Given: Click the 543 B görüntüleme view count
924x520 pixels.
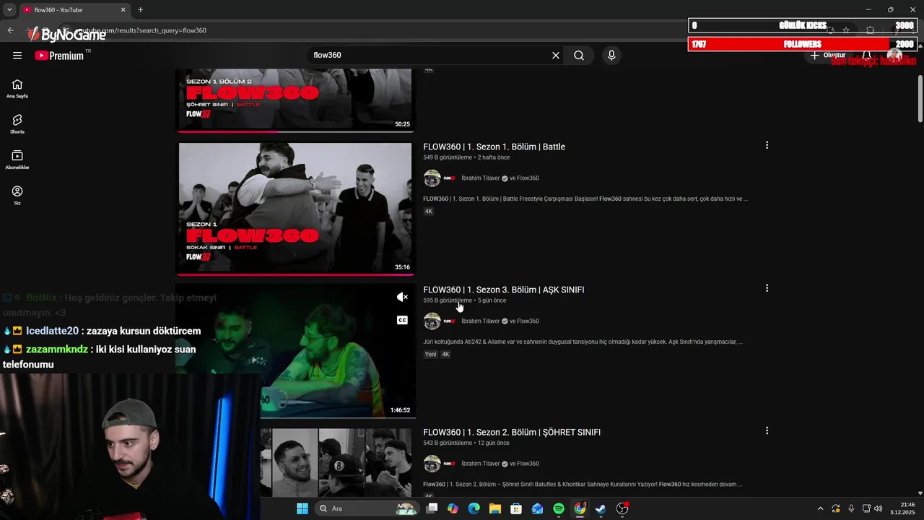Looking at the screenshot, I should (x=448, y=443).
